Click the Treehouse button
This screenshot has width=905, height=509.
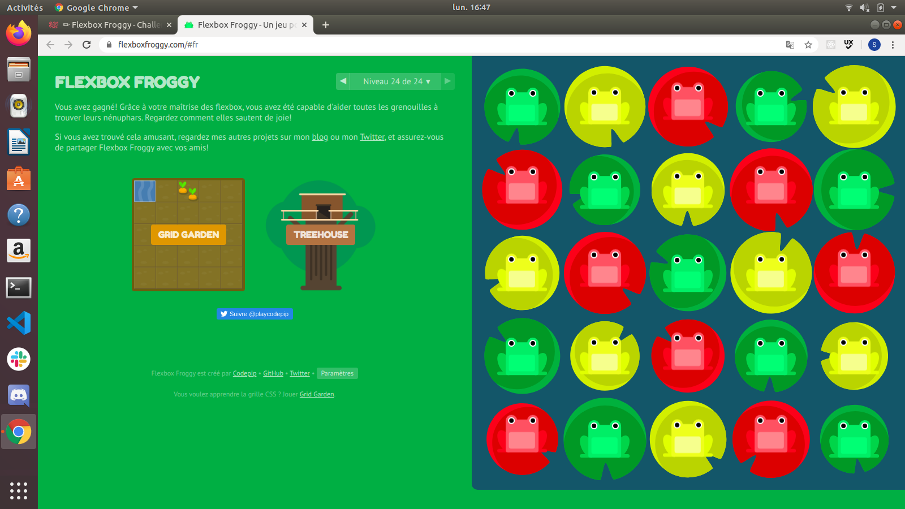tap(321, 235)
